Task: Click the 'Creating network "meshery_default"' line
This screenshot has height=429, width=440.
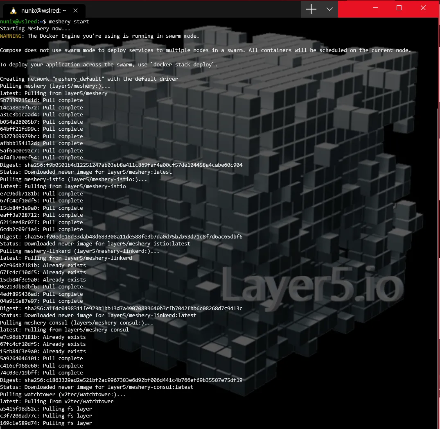Action: [89, 79]
